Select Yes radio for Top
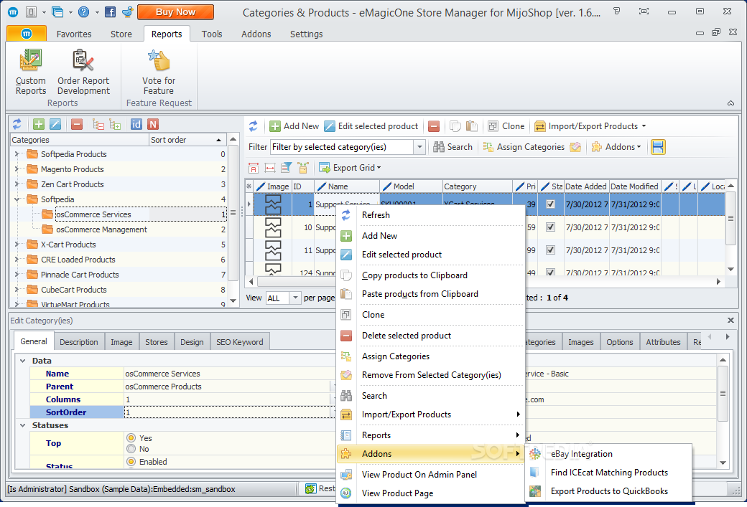This screenshot has width=747, height=507. 131,438
